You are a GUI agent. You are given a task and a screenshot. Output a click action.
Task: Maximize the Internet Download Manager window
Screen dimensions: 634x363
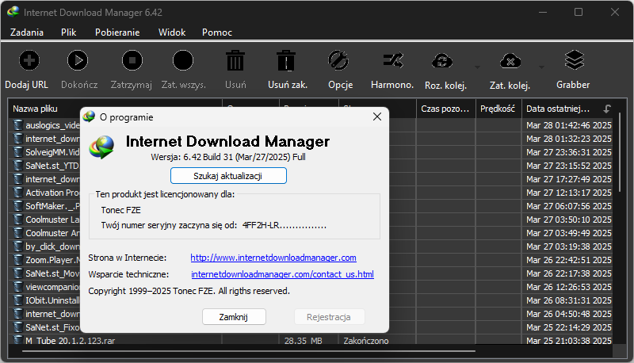[x=579, y=12]
